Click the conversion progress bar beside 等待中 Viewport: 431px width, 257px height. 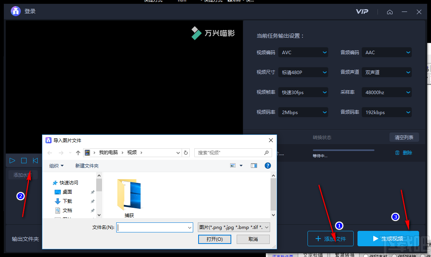coord(343,150)
